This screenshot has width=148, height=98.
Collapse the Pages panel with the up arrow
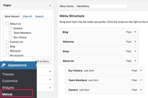50,5
